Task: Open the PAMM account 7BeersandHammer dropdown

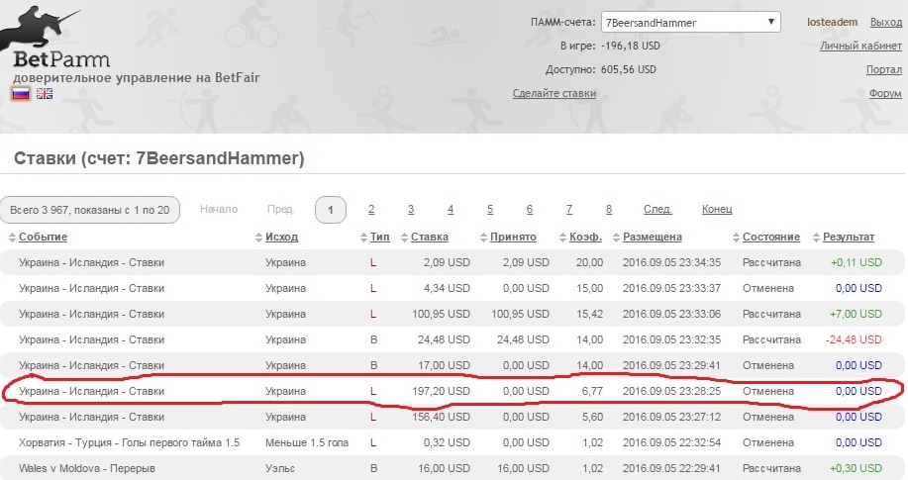Action: tap(690, 22)
